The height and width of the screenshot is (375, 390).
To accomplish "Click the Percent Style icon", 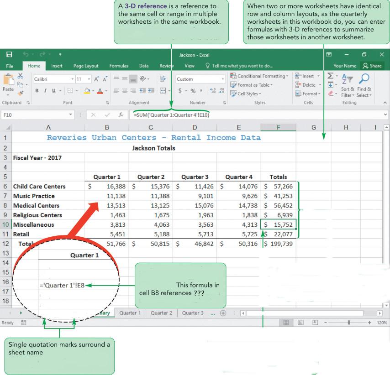I will click(x=192, y=91).
